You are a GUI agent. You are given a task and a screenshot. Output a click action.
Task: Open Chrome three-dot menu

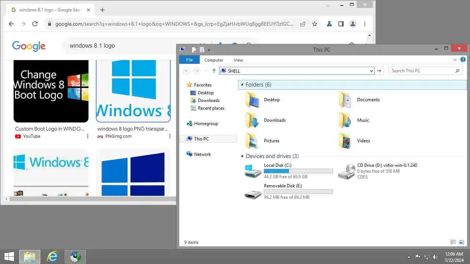click(365, 24)
